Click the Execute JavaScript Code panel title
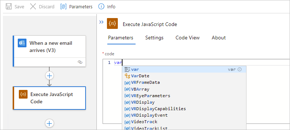290x130 pixels. coord(150,24)
